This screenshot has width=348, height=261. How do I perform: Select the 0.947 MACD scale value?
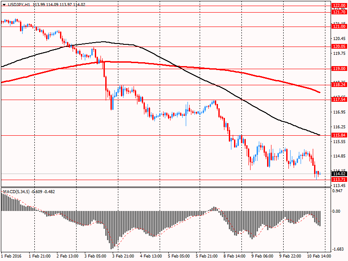click(x=338, y=191)
